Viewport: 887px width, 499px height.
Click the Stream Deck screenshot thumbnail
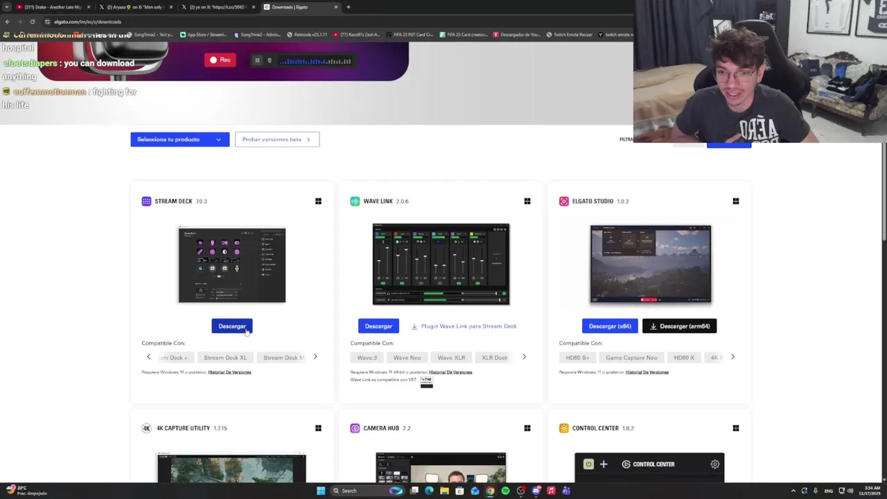tap(232, 265)
